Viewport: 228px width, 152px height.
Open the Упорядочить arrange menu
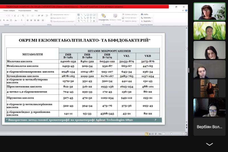pyautogui.click(x=103, y=17)
